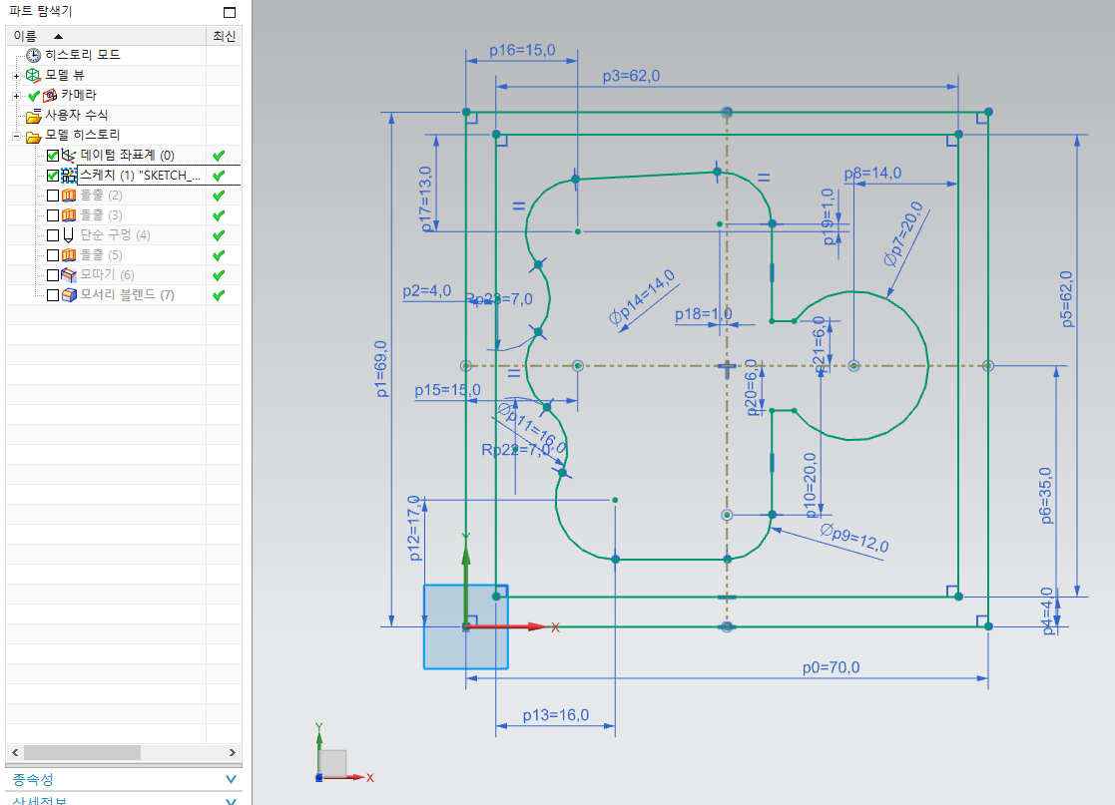Click the History Mode clock icon
This screenshot has width=1115, height=805.
pyautogui.click(x=33, y=55)
